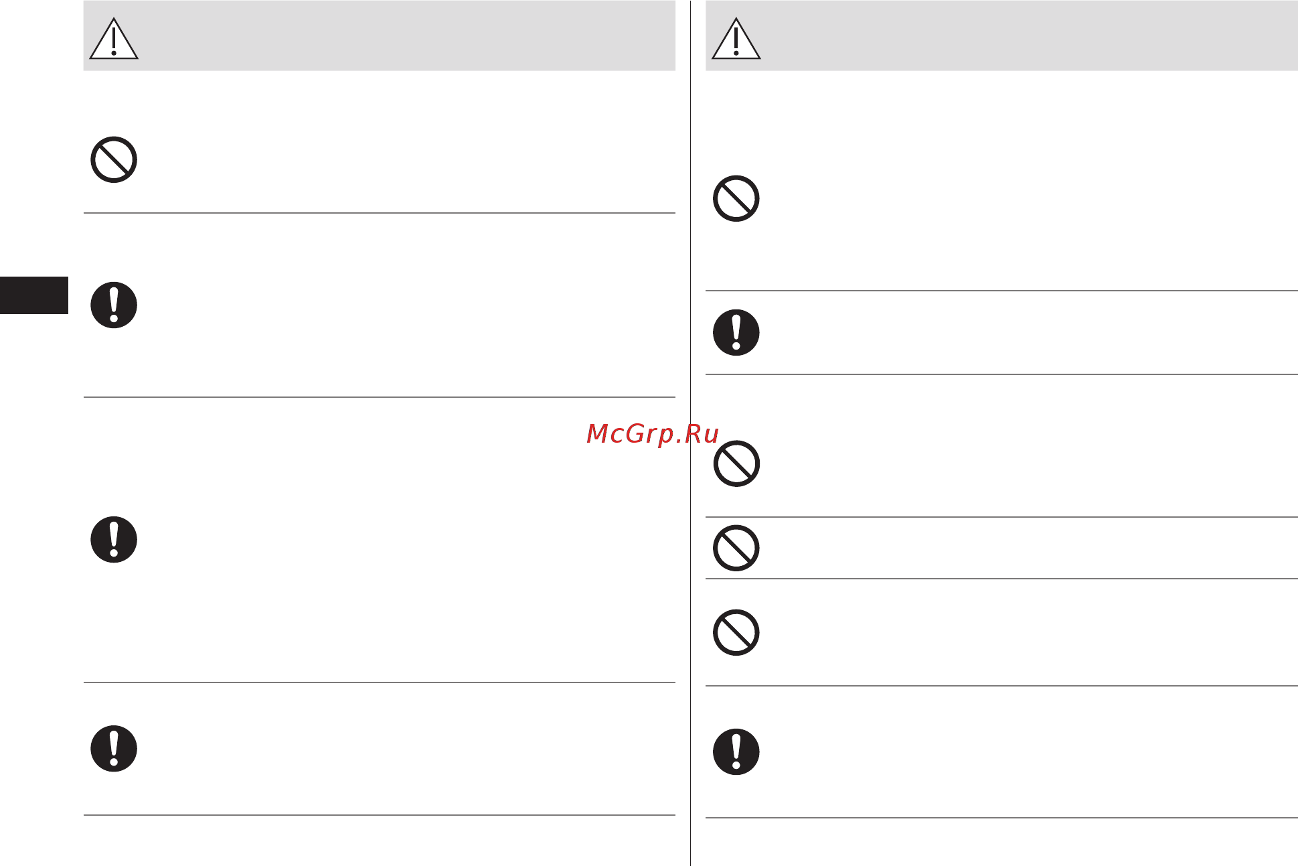Screen dimensions: 1298x866
Task: Click the vertical divider between the two columns
Action: [690, 433]
